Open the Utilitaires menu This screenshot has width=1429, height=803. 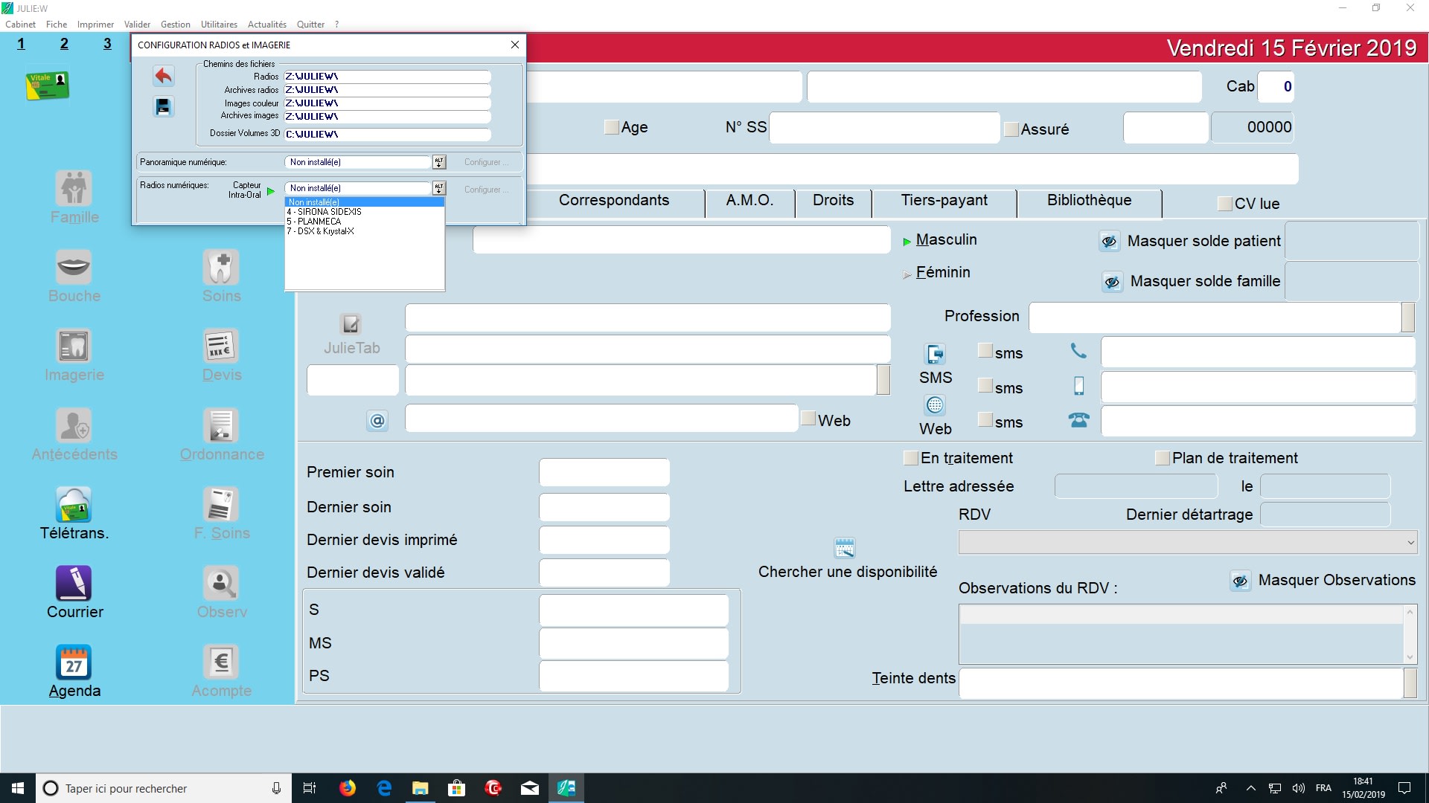[219, 25]
